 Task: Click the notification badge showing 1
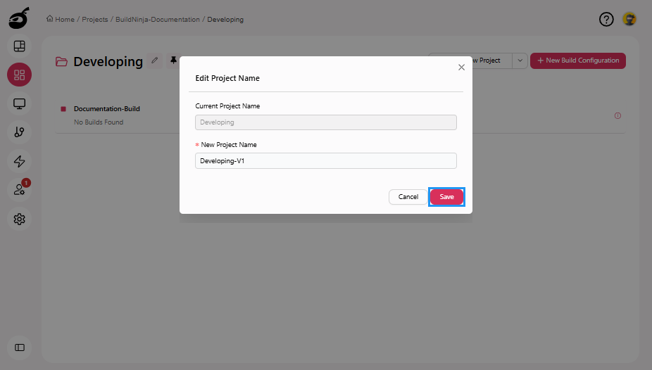(x=26, y=183)
